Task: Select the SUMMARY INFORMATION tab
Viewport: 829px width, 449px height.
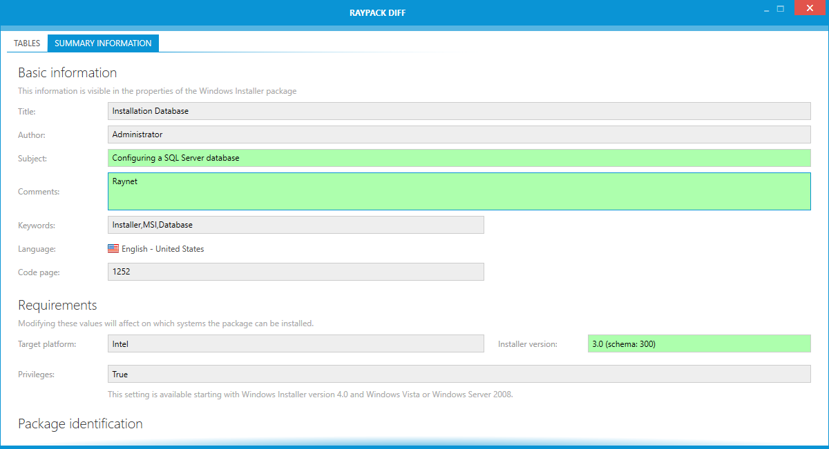Action: (103, 43)
